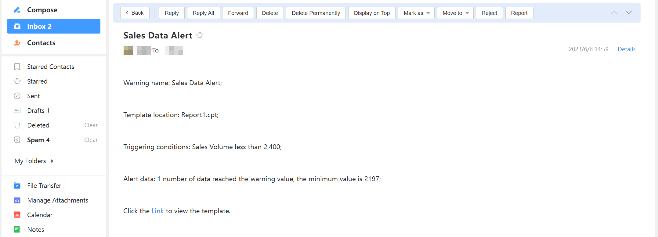Open Spam folder icon
Viewport: 658px width, 237px height.
(17, 140)
